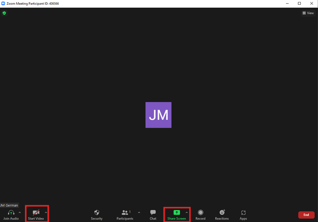Click the red End meeting button

pyautogui.click(x=306, y=215)
